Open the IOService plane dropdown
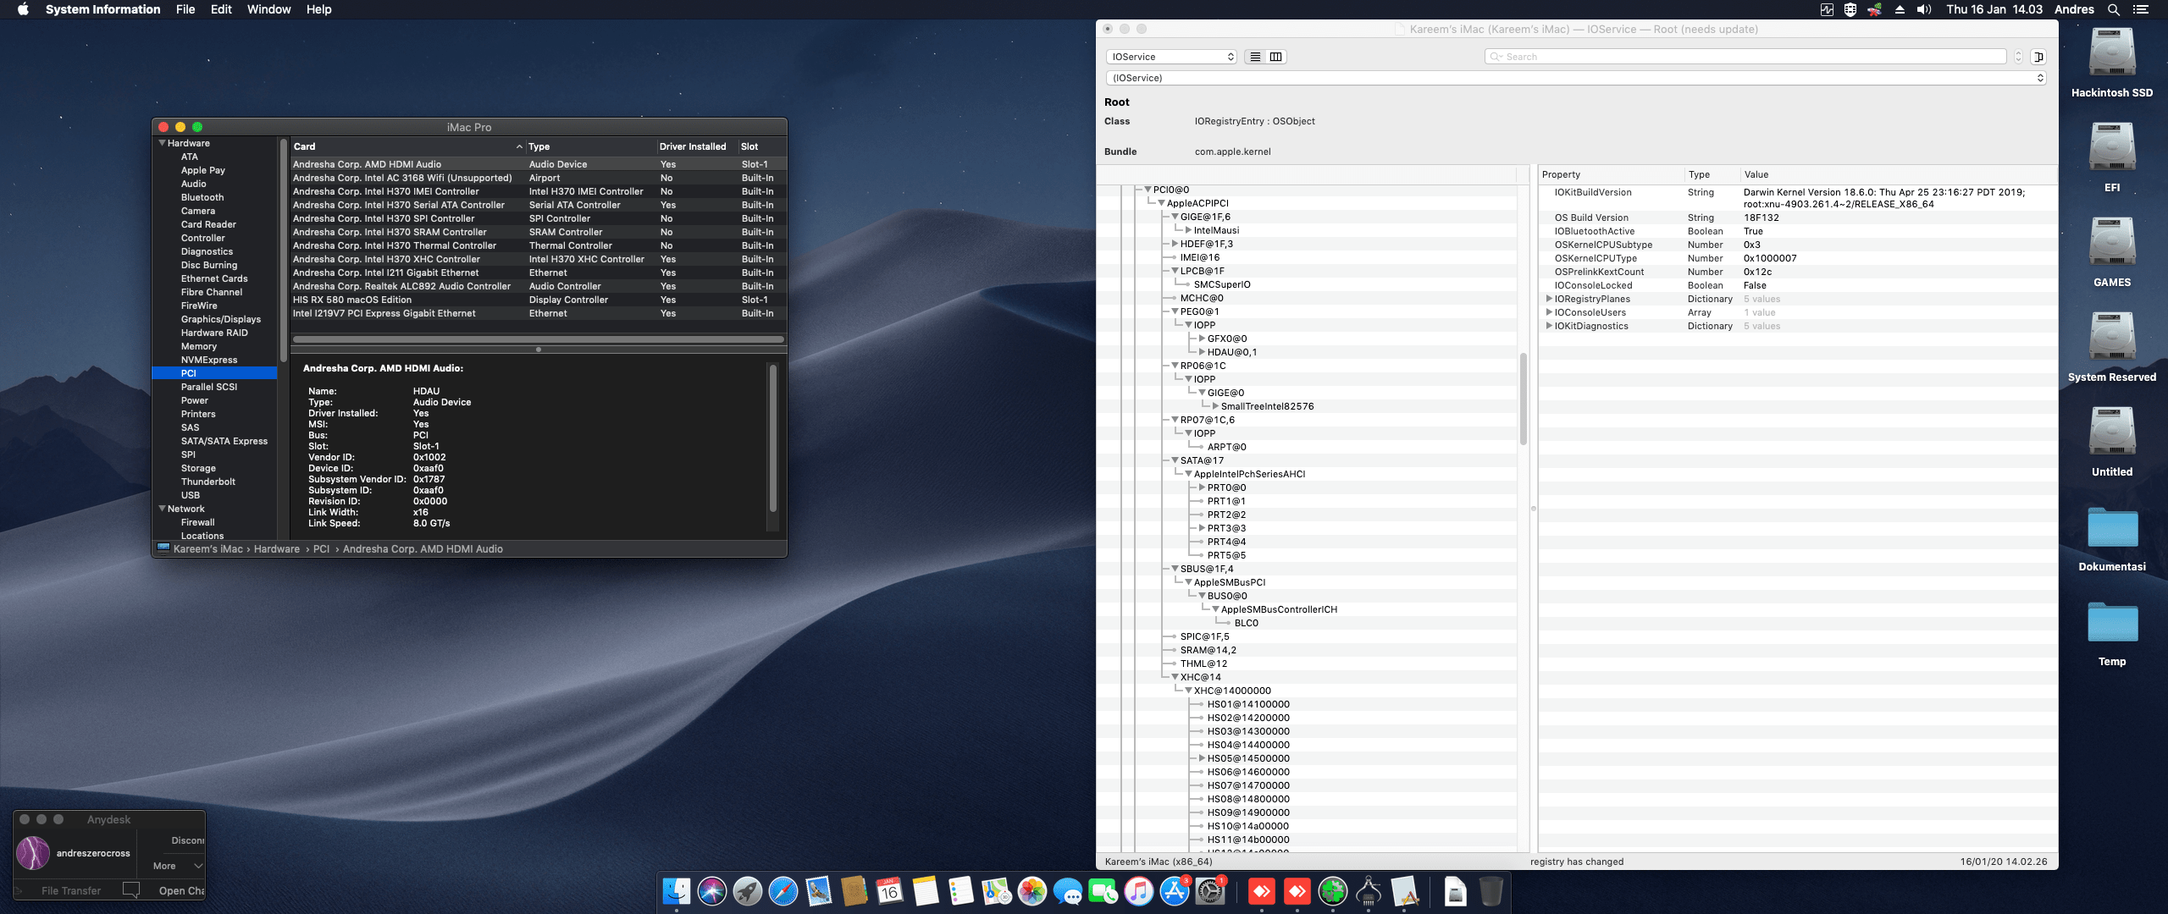Screen dimensions: 2168x914 [x=1171, y=57]
